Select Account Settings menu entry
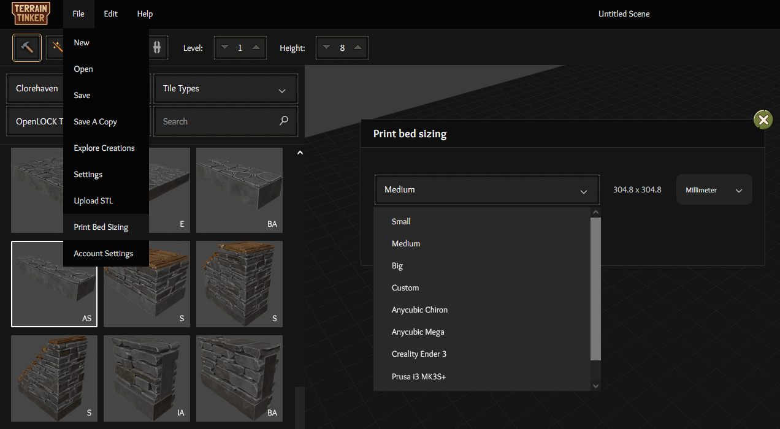This screenshot has width=780, height=429. [103, 254]
